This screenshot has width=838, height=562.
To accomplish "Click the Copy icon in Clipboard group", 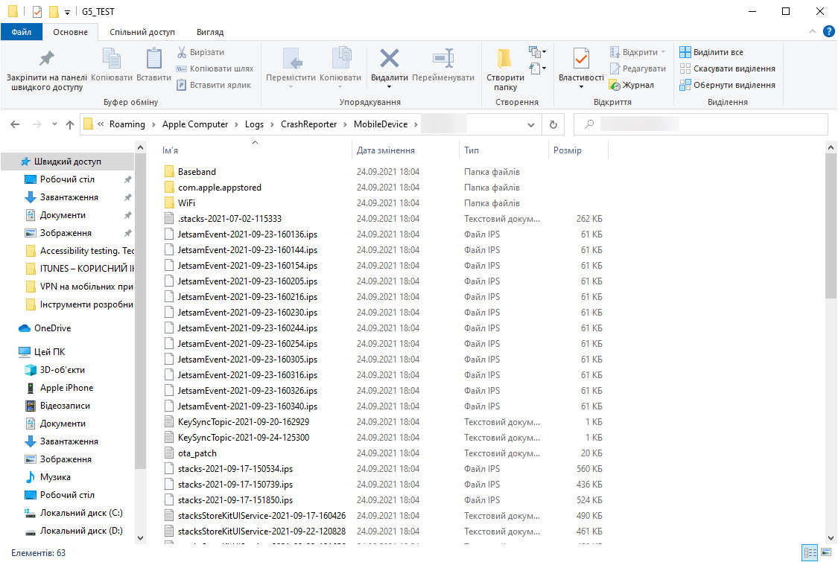I will click(112, 59).
